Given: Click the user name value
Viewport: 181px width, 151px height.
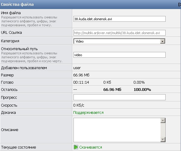Looking at the screenshot, I should [x=77, y=68].
